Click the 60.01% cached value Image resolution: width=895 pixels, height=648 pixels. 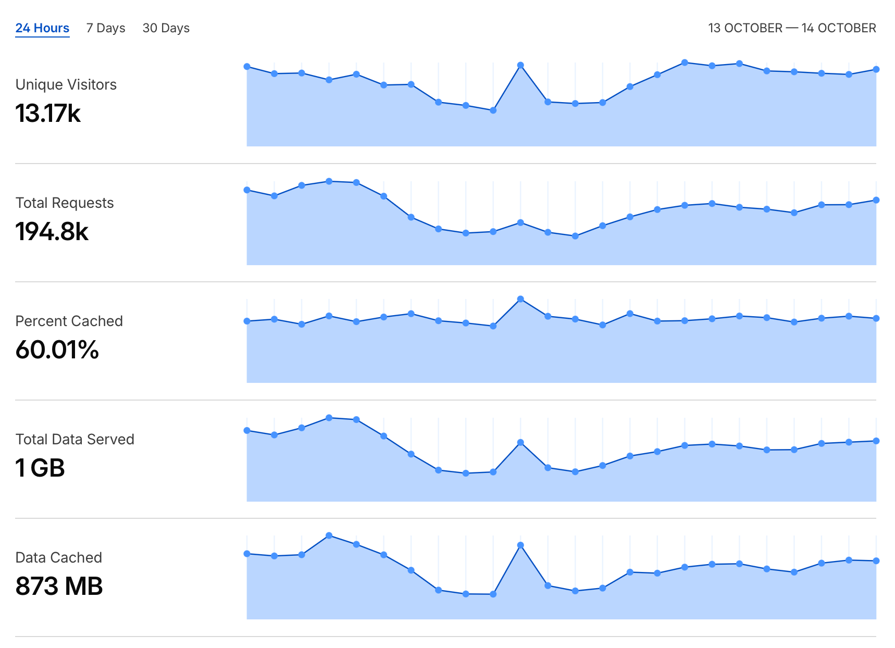click(57, 350)
